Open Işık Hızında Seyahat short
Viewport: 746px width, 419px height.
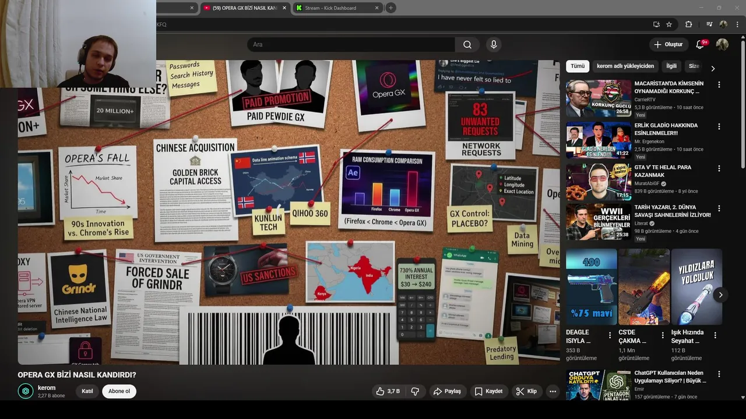pos(696,287)
